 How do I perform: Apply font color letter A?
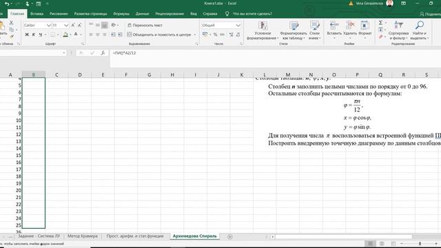click(x=76, y=34)
